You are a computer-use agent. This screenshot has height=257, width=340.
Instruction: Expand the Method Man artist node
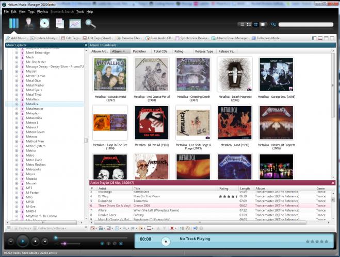coord(17,142)
